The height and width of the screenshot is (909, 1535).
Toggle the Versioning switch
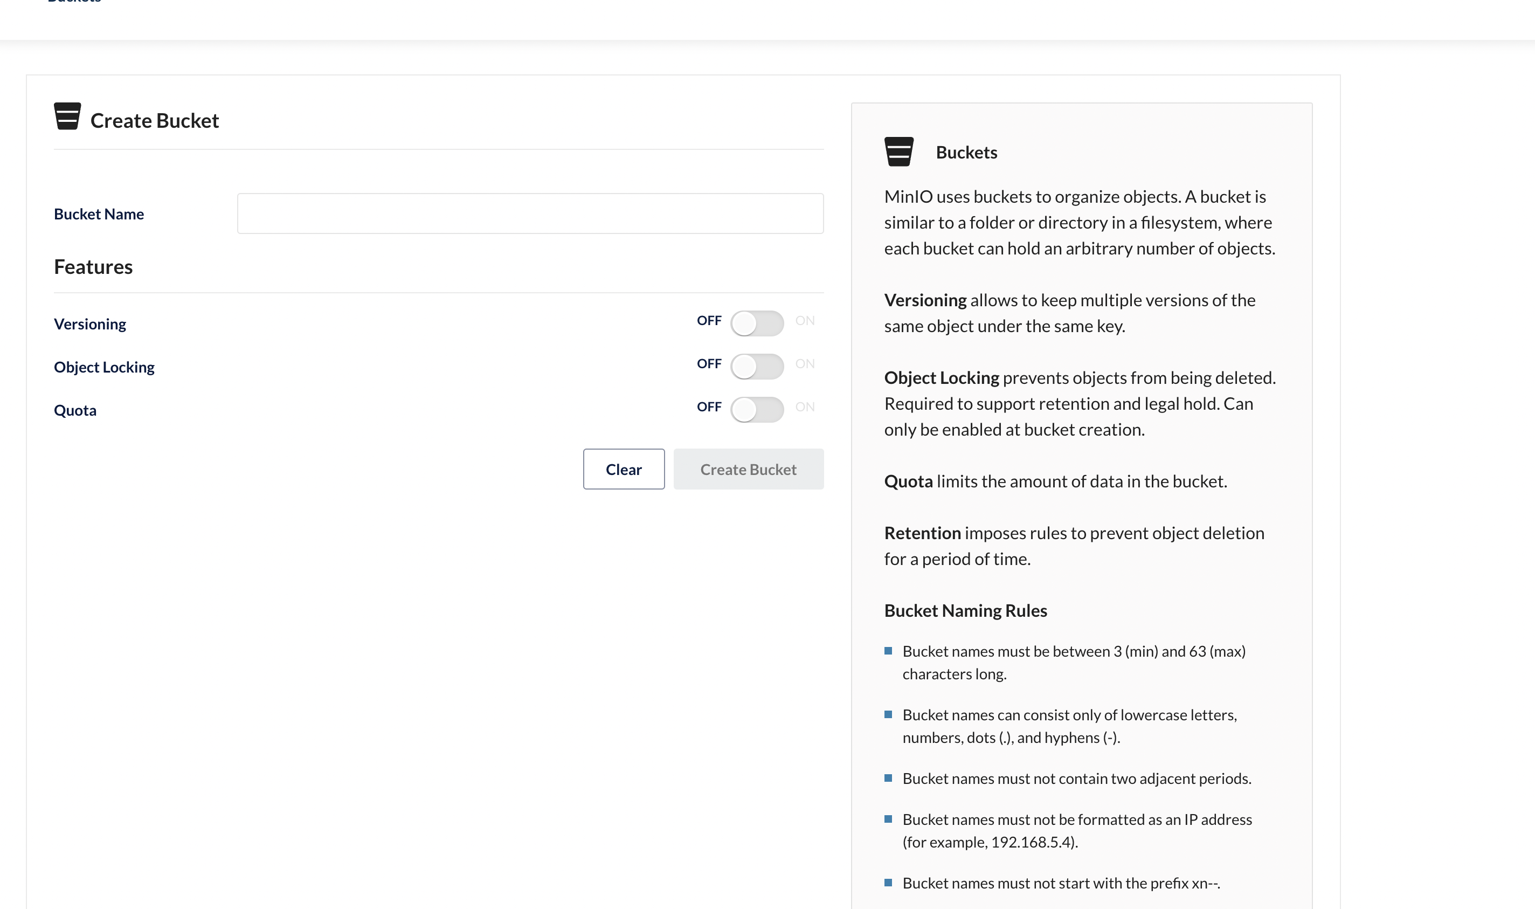click(757, 323)
